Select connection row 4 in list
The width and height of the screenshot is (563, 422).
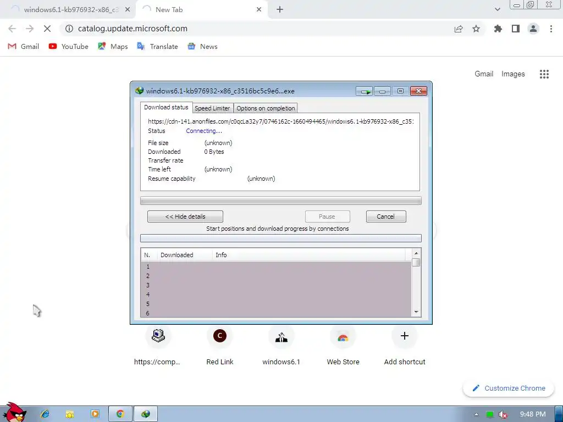(x=276, y=295)
